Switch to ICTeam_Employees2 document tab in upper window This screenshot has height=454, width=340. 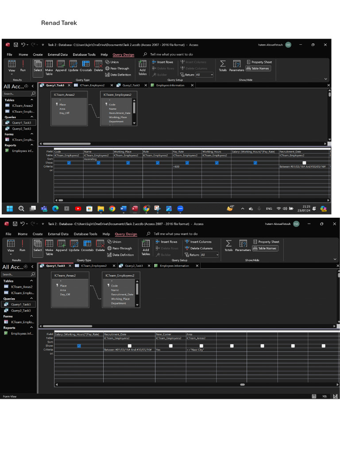pyautogui.click(x=92, y=86)
